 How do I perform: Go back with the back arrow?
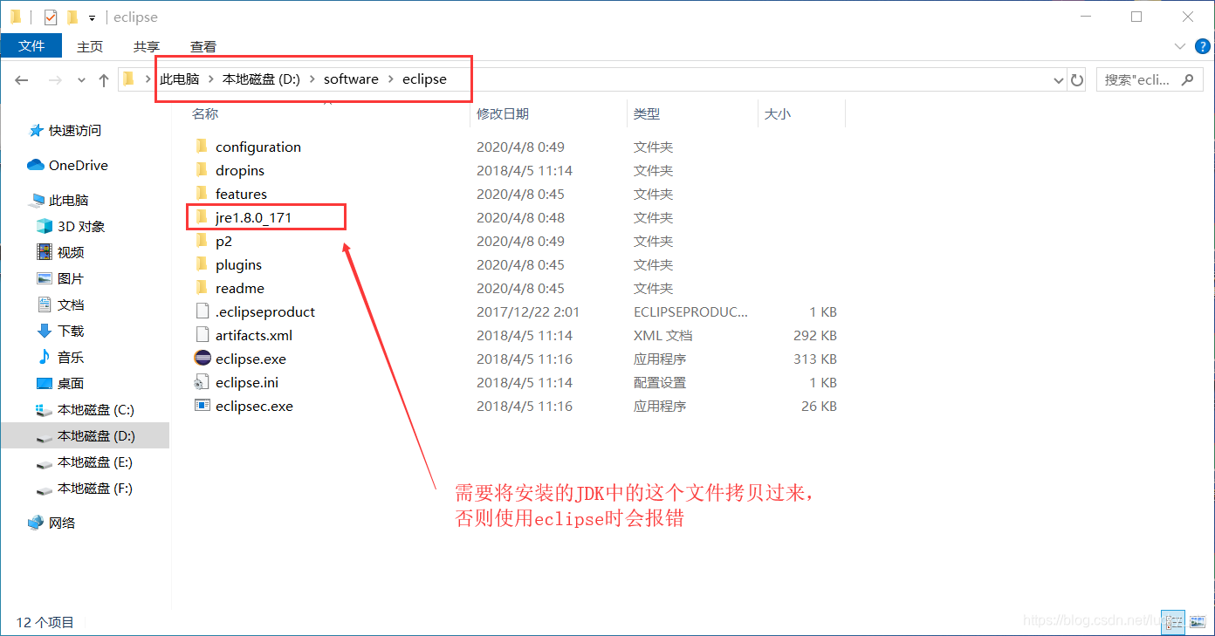(x=22, y=79)
